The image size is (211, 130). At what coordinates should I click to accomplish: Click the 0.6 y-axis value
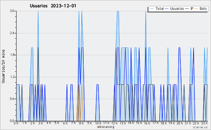(x=12, y=99)
